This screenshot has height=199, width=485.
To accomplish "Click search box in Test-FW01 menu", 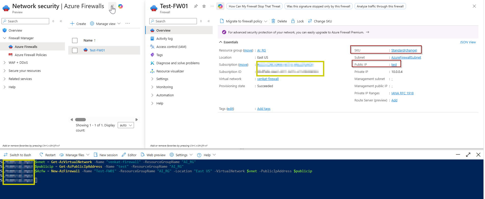I will [x=173, y=21].
